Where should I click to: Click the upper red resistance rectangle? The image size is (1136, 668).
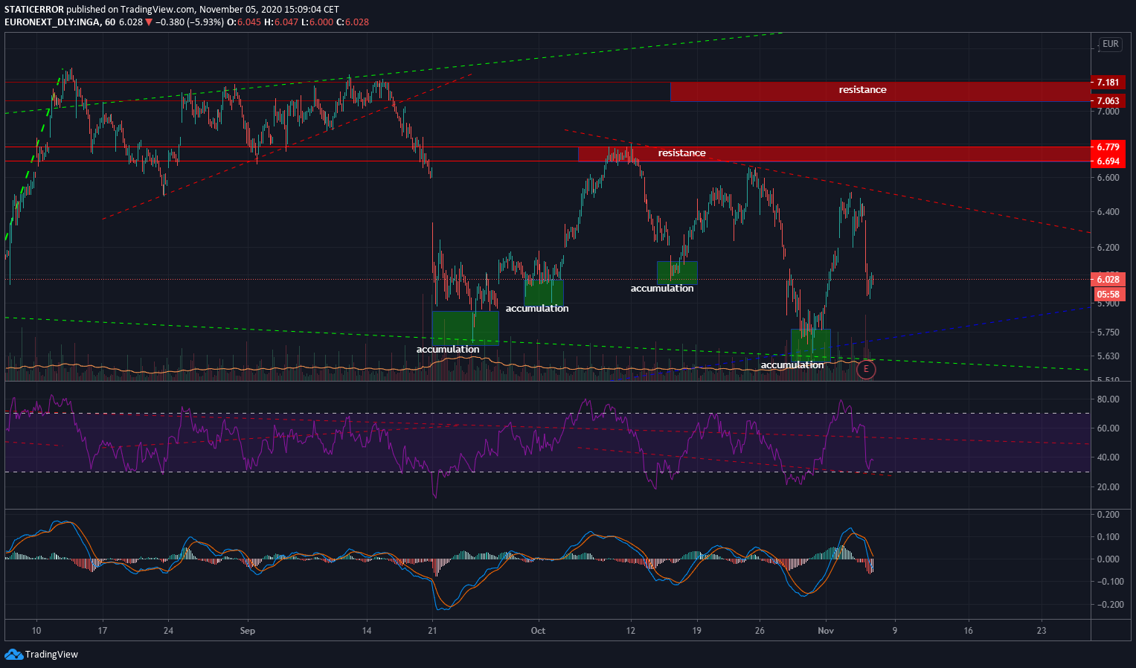click(880, 91)
